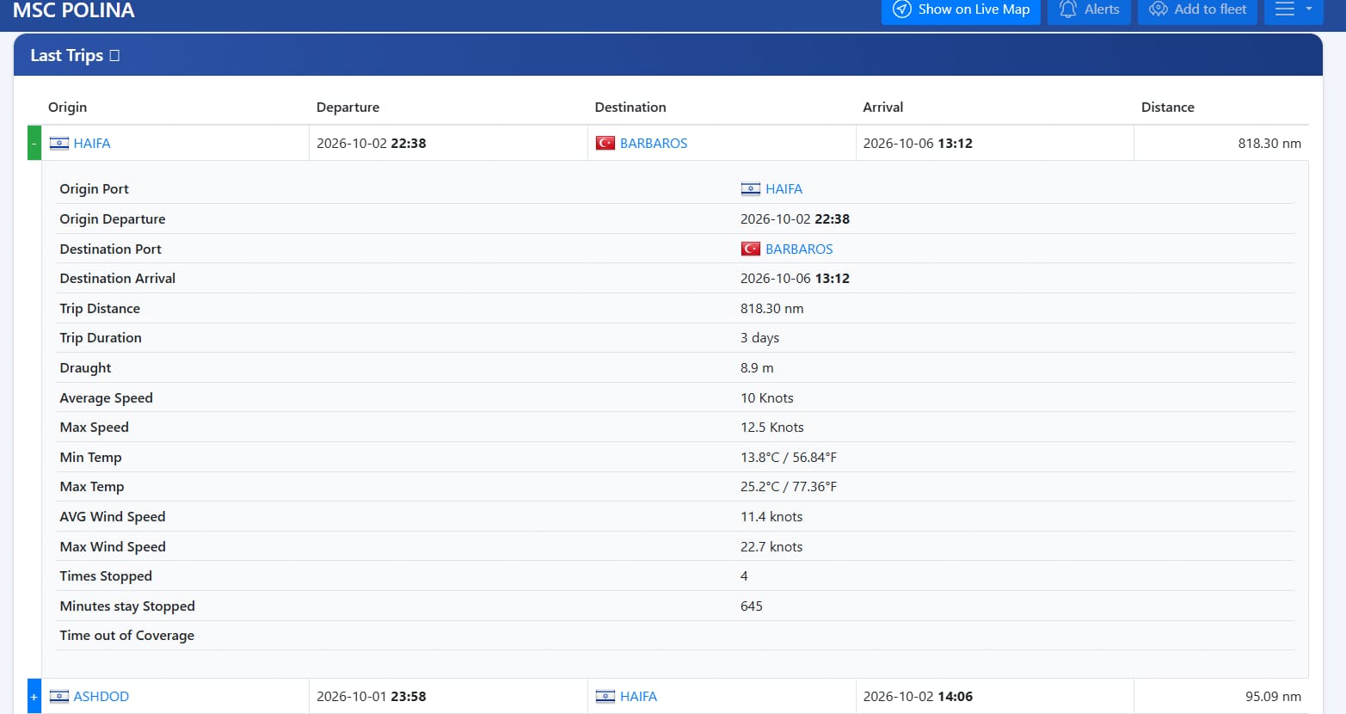
Task: Click the 25.2°C / 77.36°F Max Temp value
Action: (789, 487)
